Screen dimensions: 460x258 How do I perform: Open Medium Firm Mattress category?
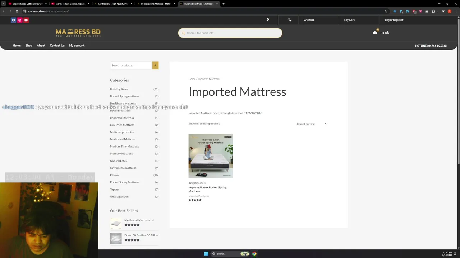(x=124, y=146)
